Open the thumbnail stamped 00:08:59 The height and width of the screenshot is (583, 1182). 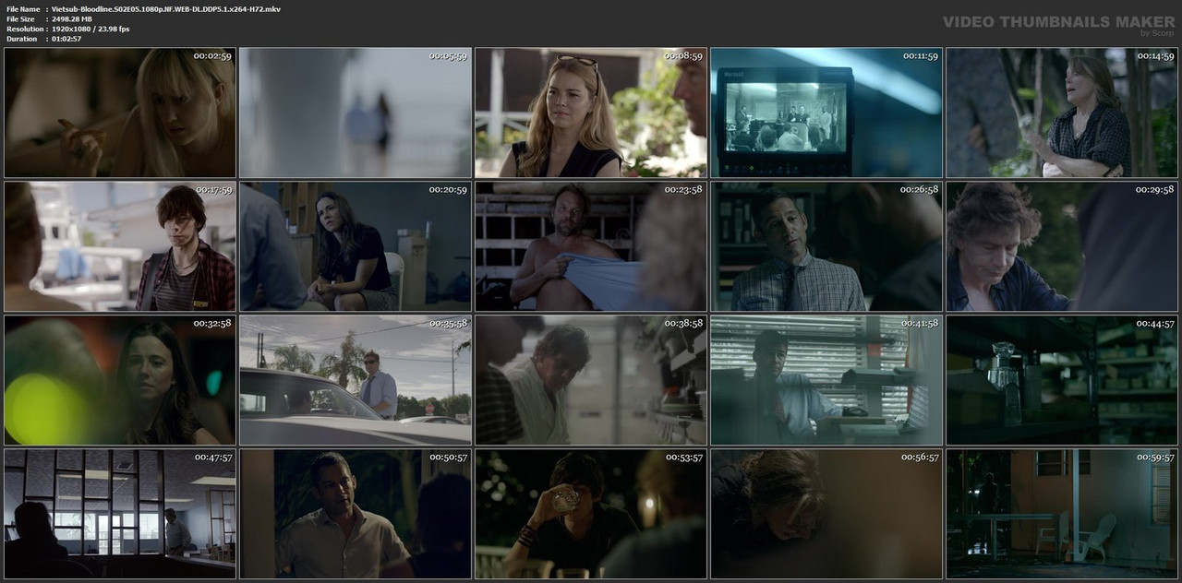click(591, 113)
